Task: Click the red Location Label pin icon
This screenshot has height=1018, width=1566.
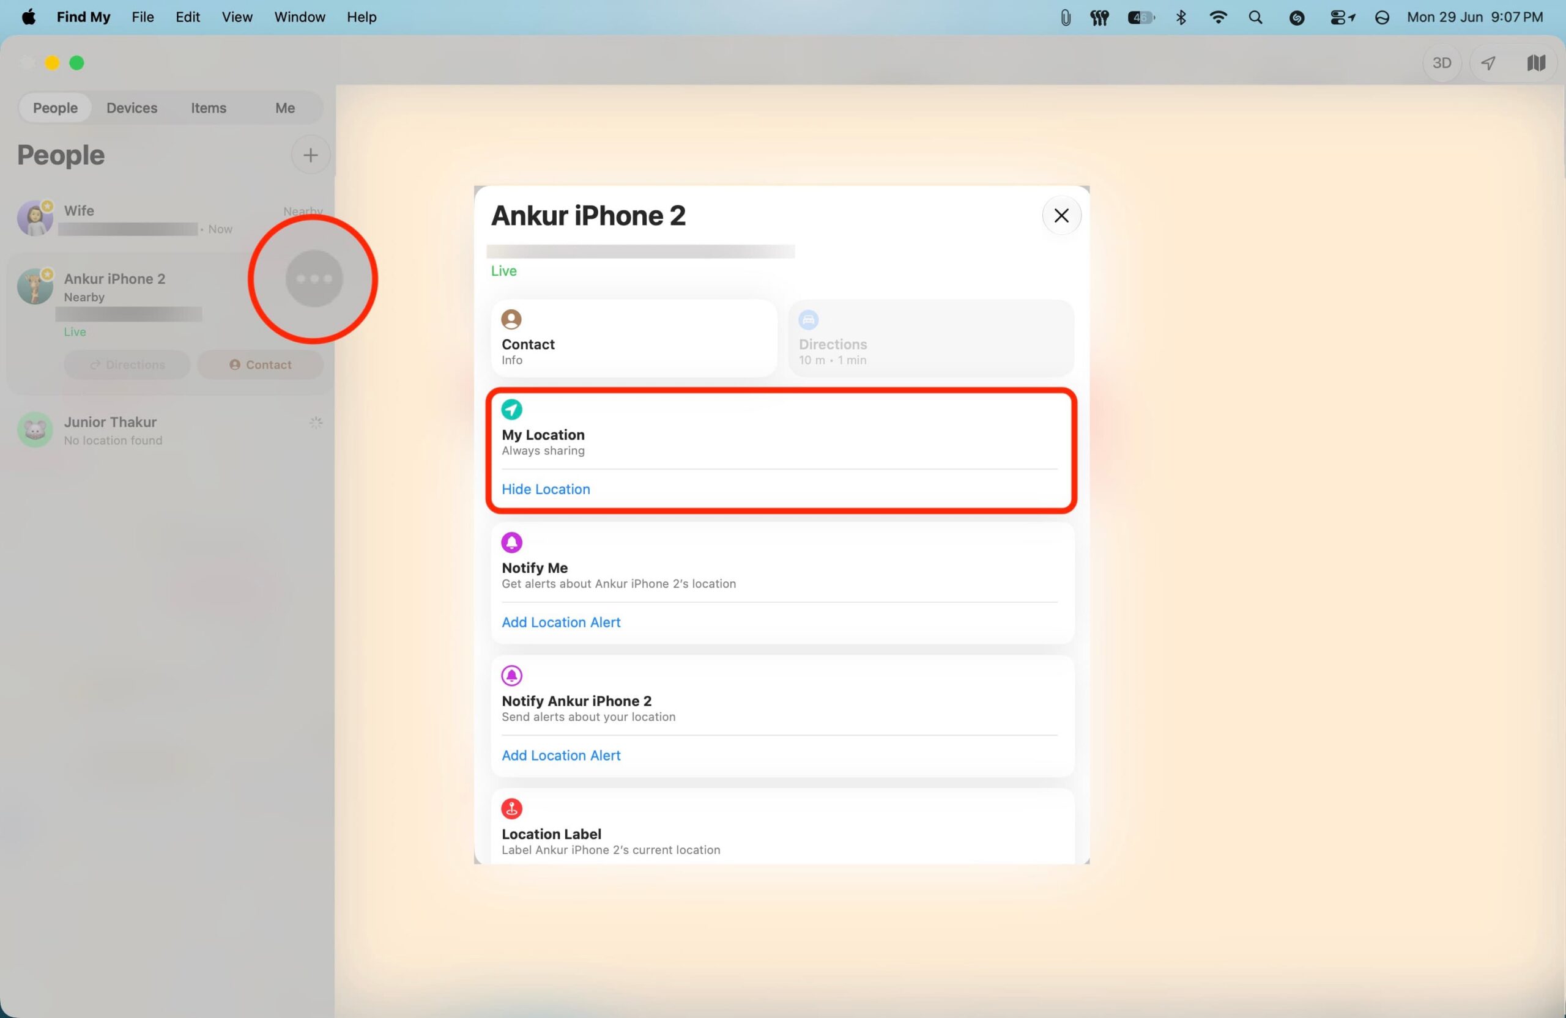Action: point(512,808)
